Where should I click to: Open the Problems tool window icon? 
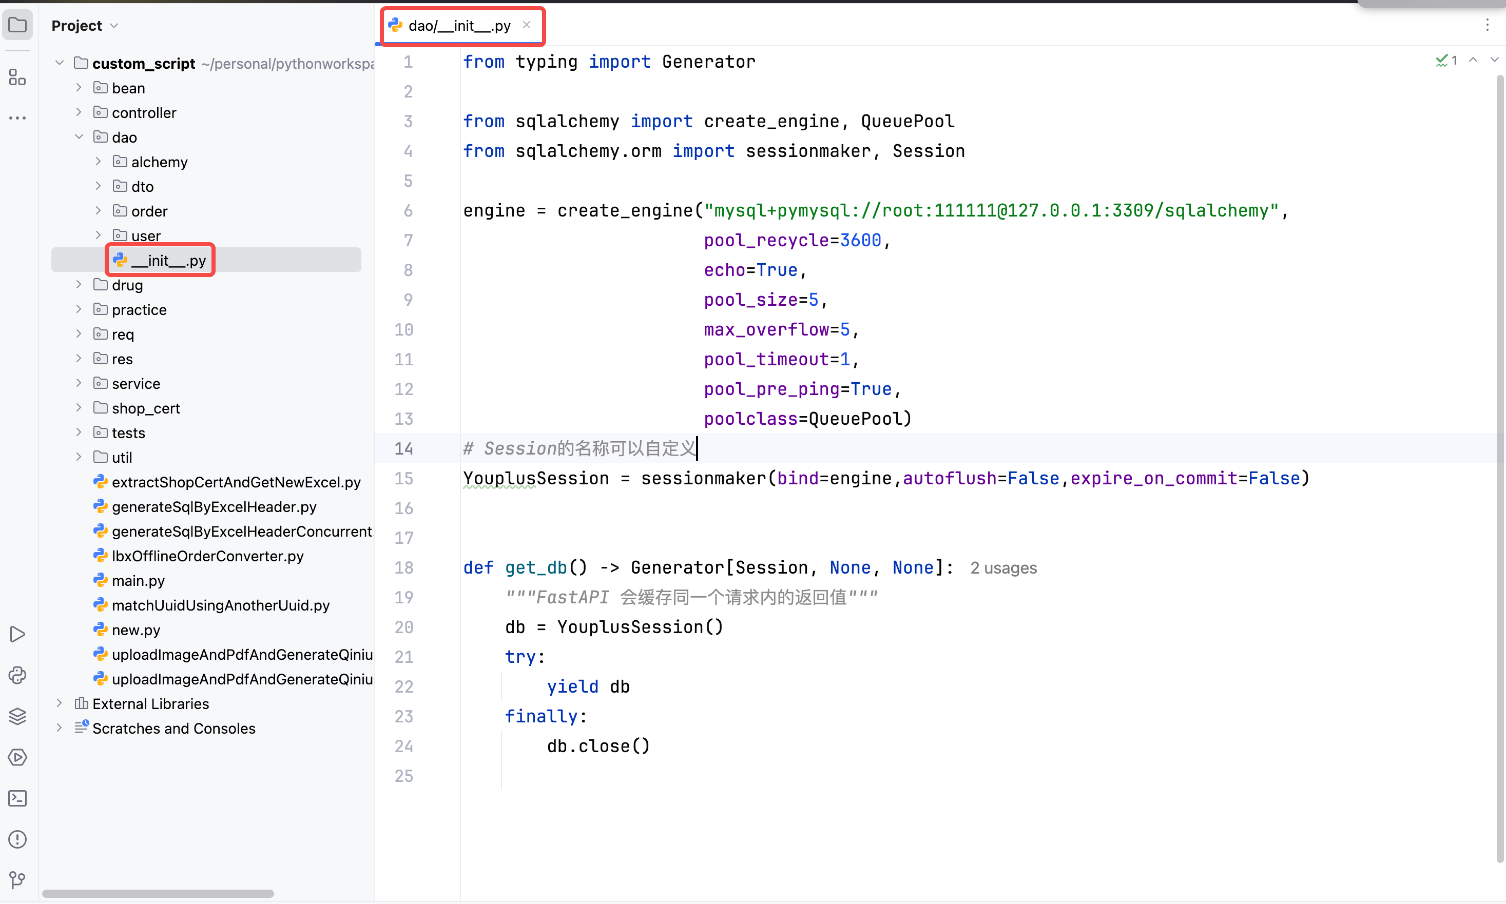coord(17,839)
